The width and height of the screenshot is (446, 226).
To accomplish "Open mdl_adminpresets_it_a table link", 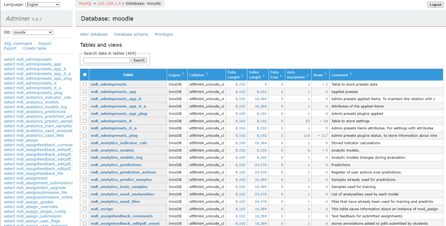I will 114,128.
